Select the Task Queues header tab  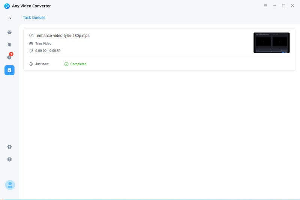(x=34, y=18)
